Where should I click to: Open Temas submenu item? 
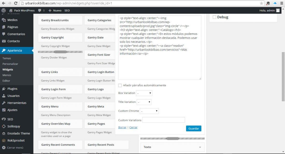(x=7, y=58)
